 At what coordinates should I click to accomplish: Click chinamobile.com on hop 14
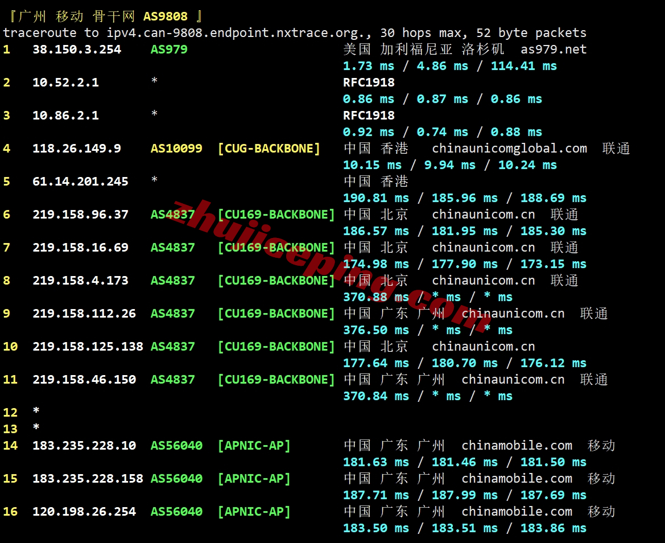coord(517,447)
